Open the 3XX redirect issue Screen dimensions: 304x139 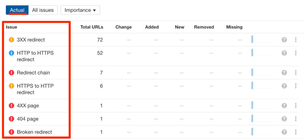pyautogui.click(x=31, y=40)
